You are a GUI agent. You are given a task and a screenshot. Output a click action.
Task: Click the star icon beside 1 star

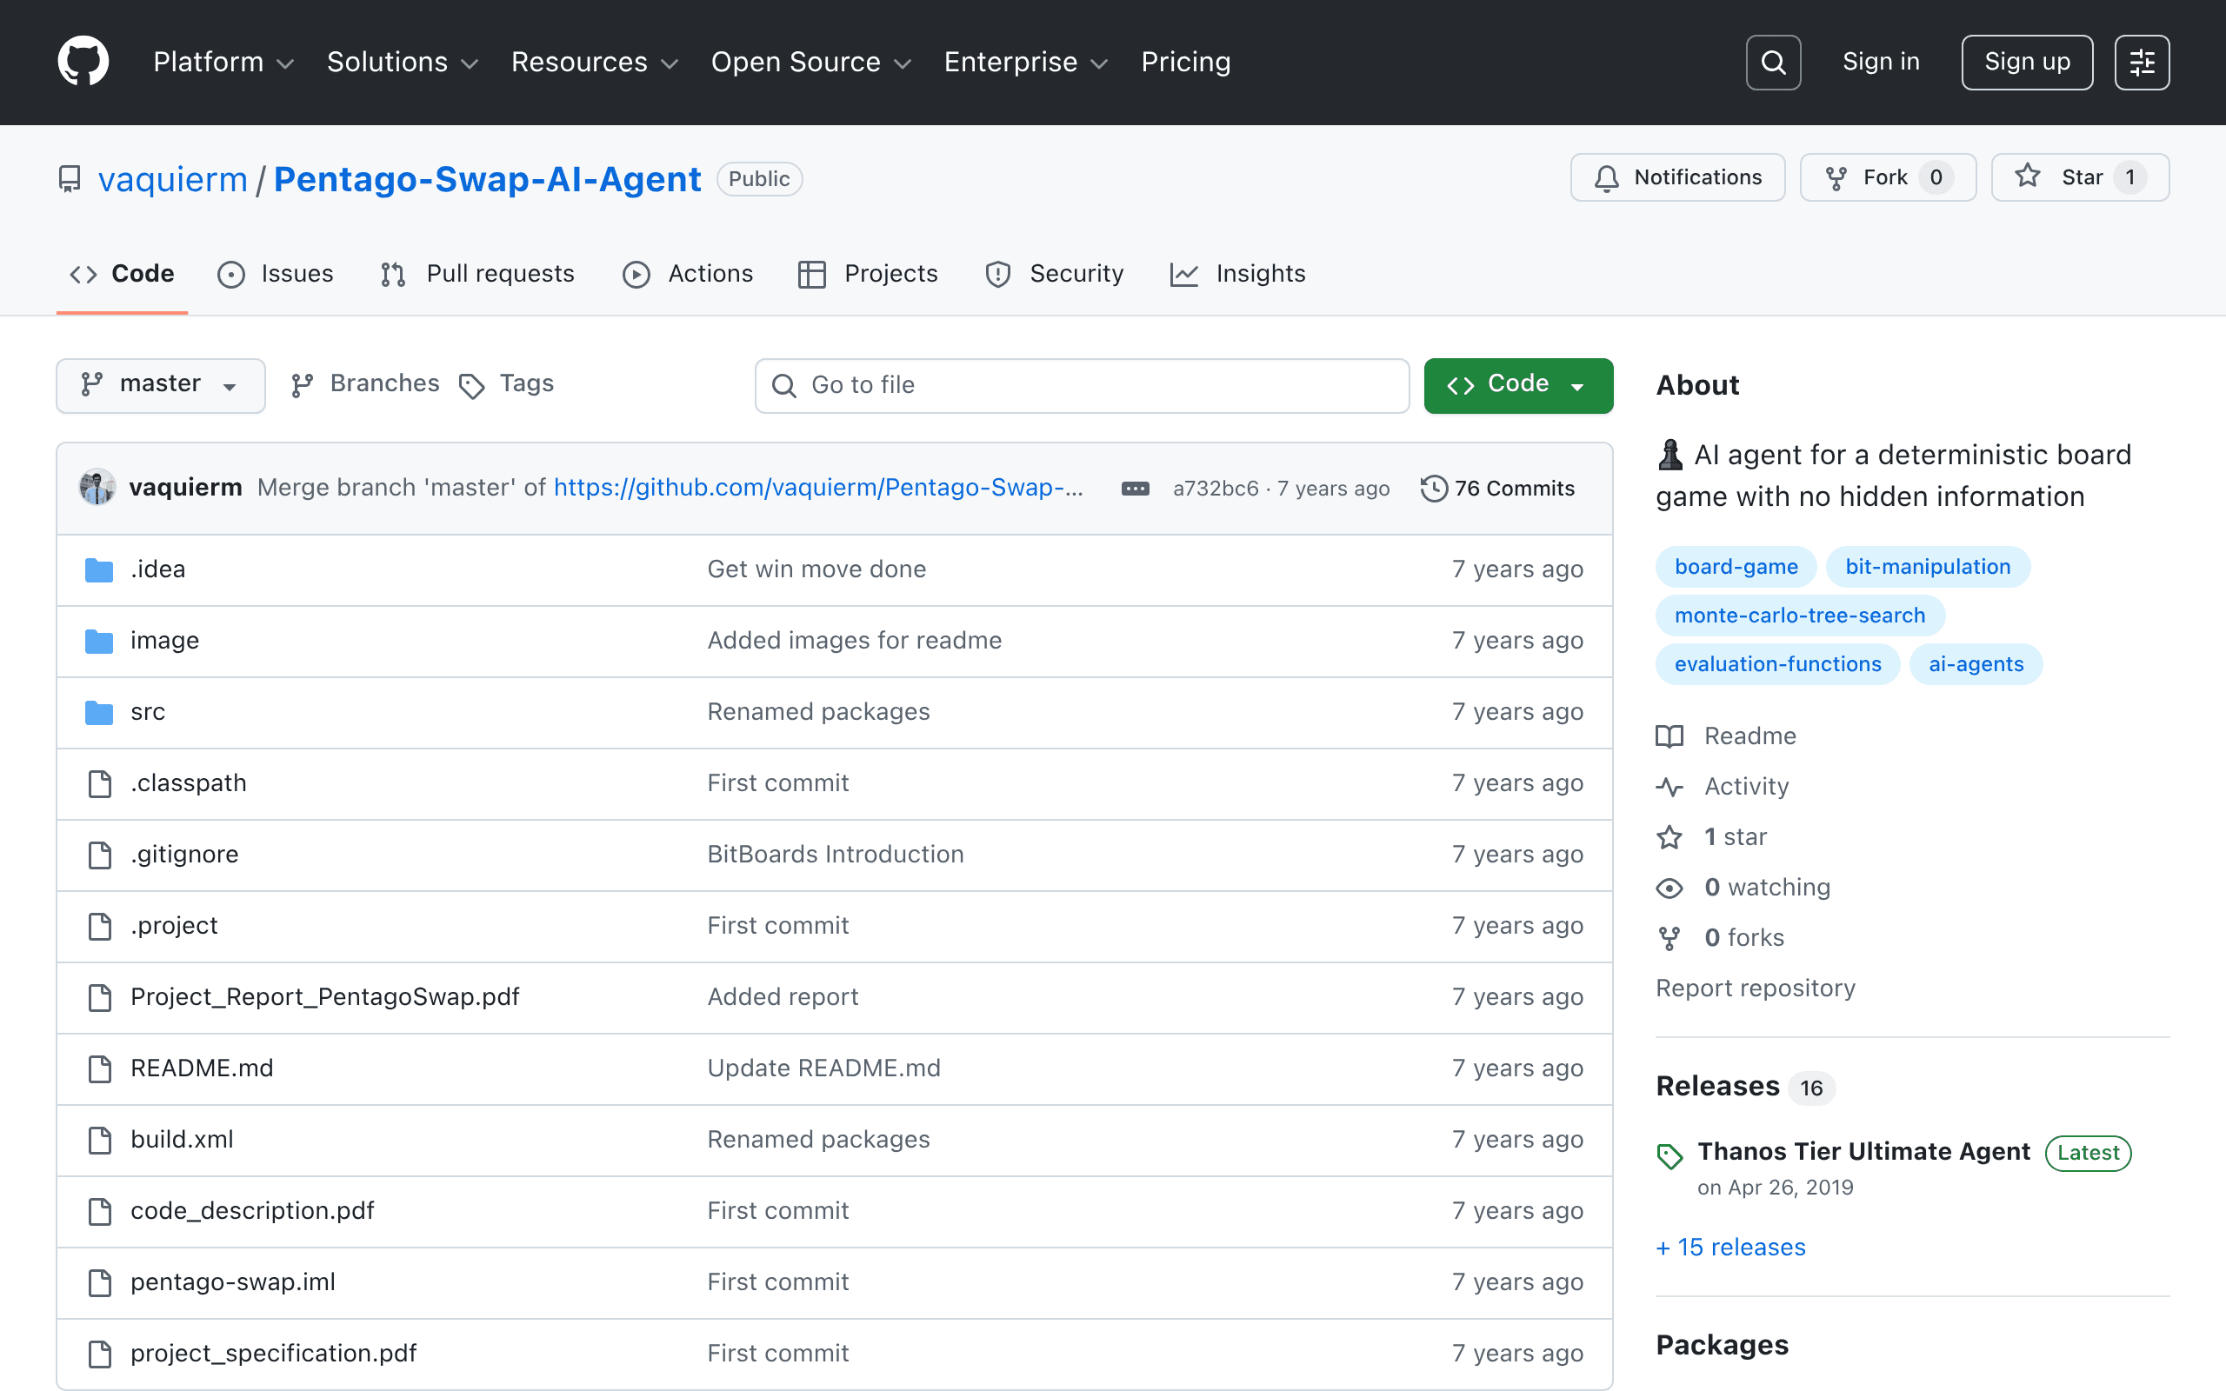pyautogui.click(x=1669, y=837)
